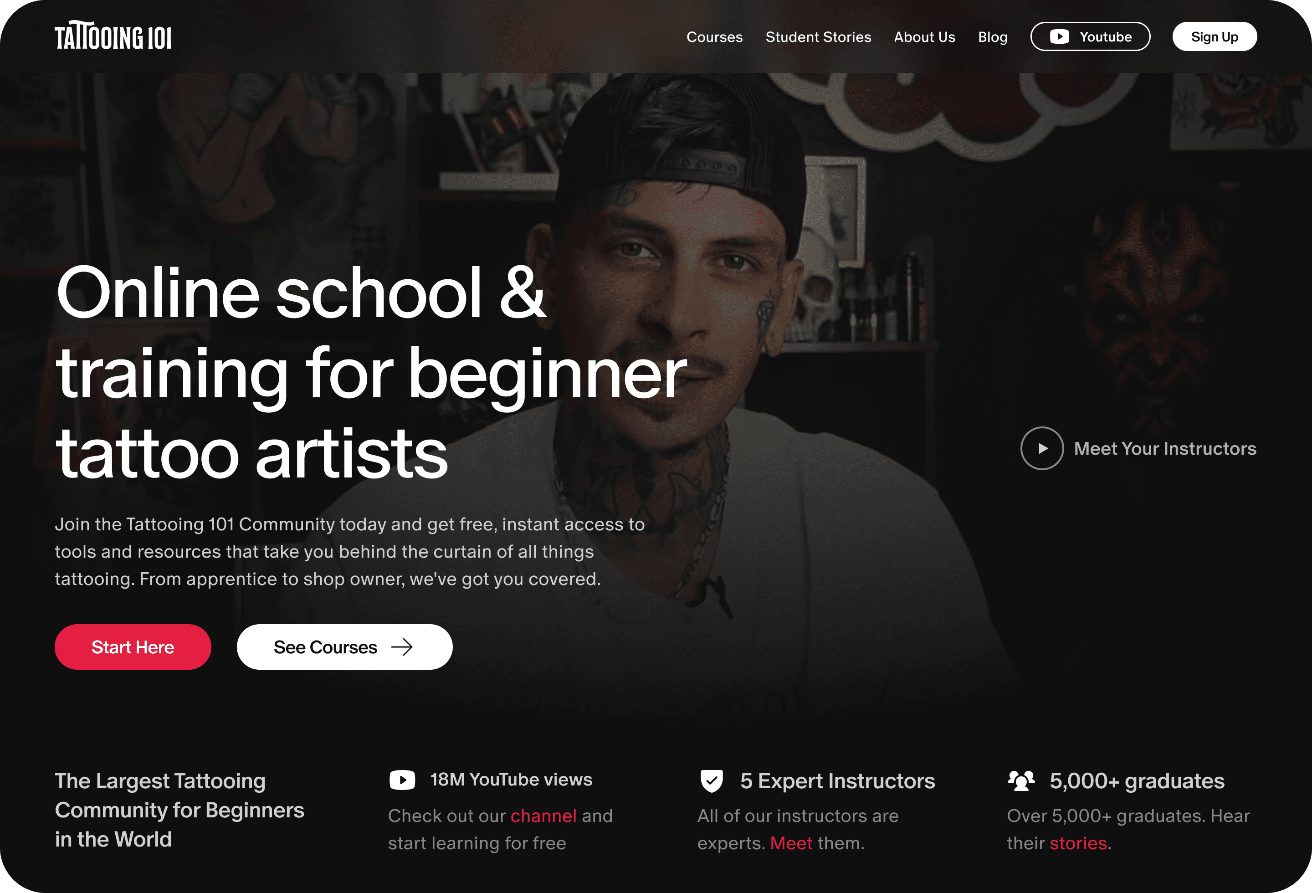1312x893 pixels.
Task: Open the Courses menu item
Action: pyautogui.click(x=714, y=37)
